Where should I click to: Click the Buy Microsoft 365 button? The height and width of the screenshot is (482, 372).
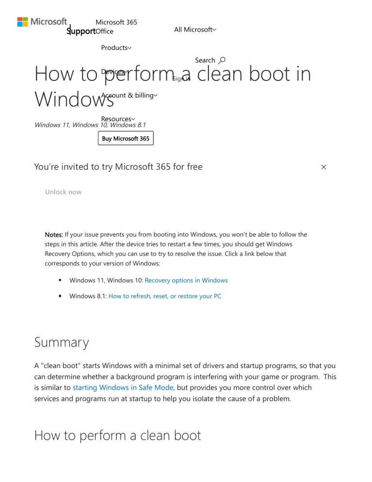pos(125,138)
